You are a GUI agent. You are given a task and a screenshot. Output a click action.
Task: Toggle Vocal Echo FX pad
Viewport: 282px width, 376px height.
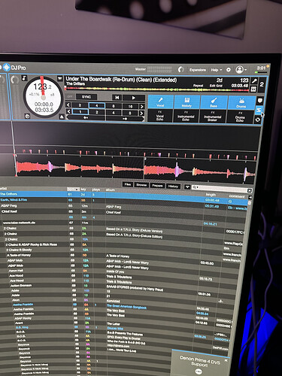(x=160, y=116)
